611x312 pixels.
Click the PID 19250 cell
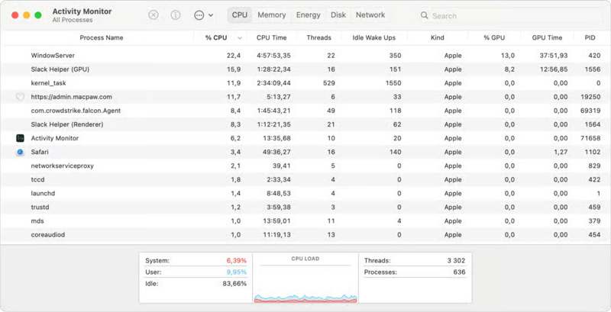pos(590,97)
